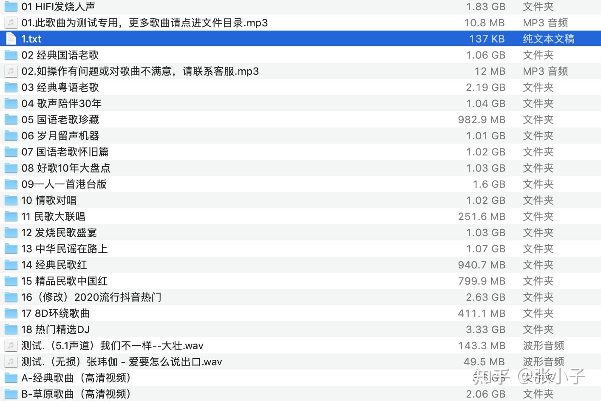Click size value 143.3 MB
Image resolution: width=601 pixels, height=401 pixels.
(x=482, y=346)
